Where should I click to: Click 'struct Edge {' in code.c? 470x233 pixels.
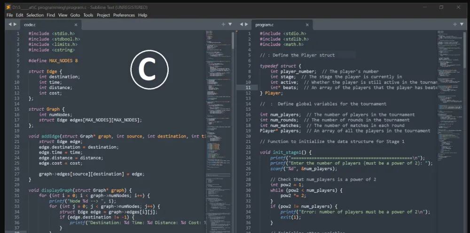pyautogui.click(x=45, y=71)
